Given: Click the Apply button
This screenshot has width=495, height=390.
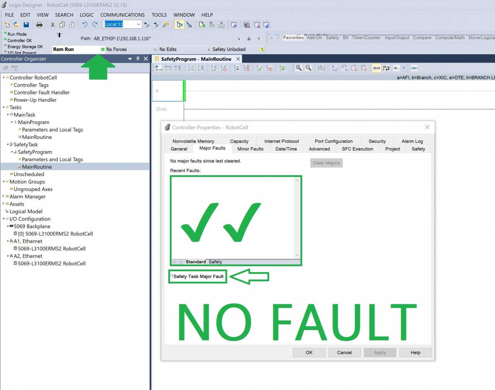Looking at the screenshot, I should (380, 353).
